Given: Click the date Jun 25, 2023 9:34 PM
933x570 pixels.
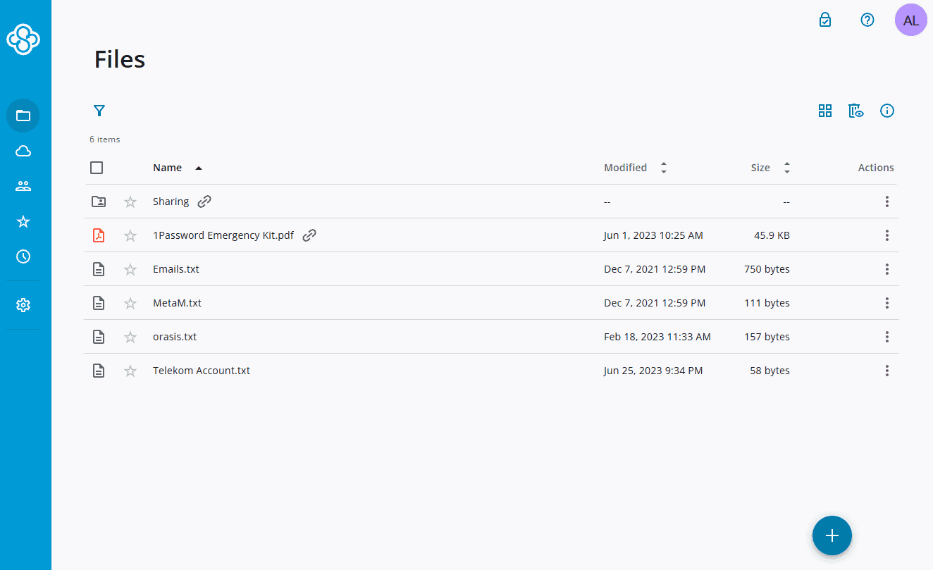Looking at the screenshot, I should tap(653, 371).
